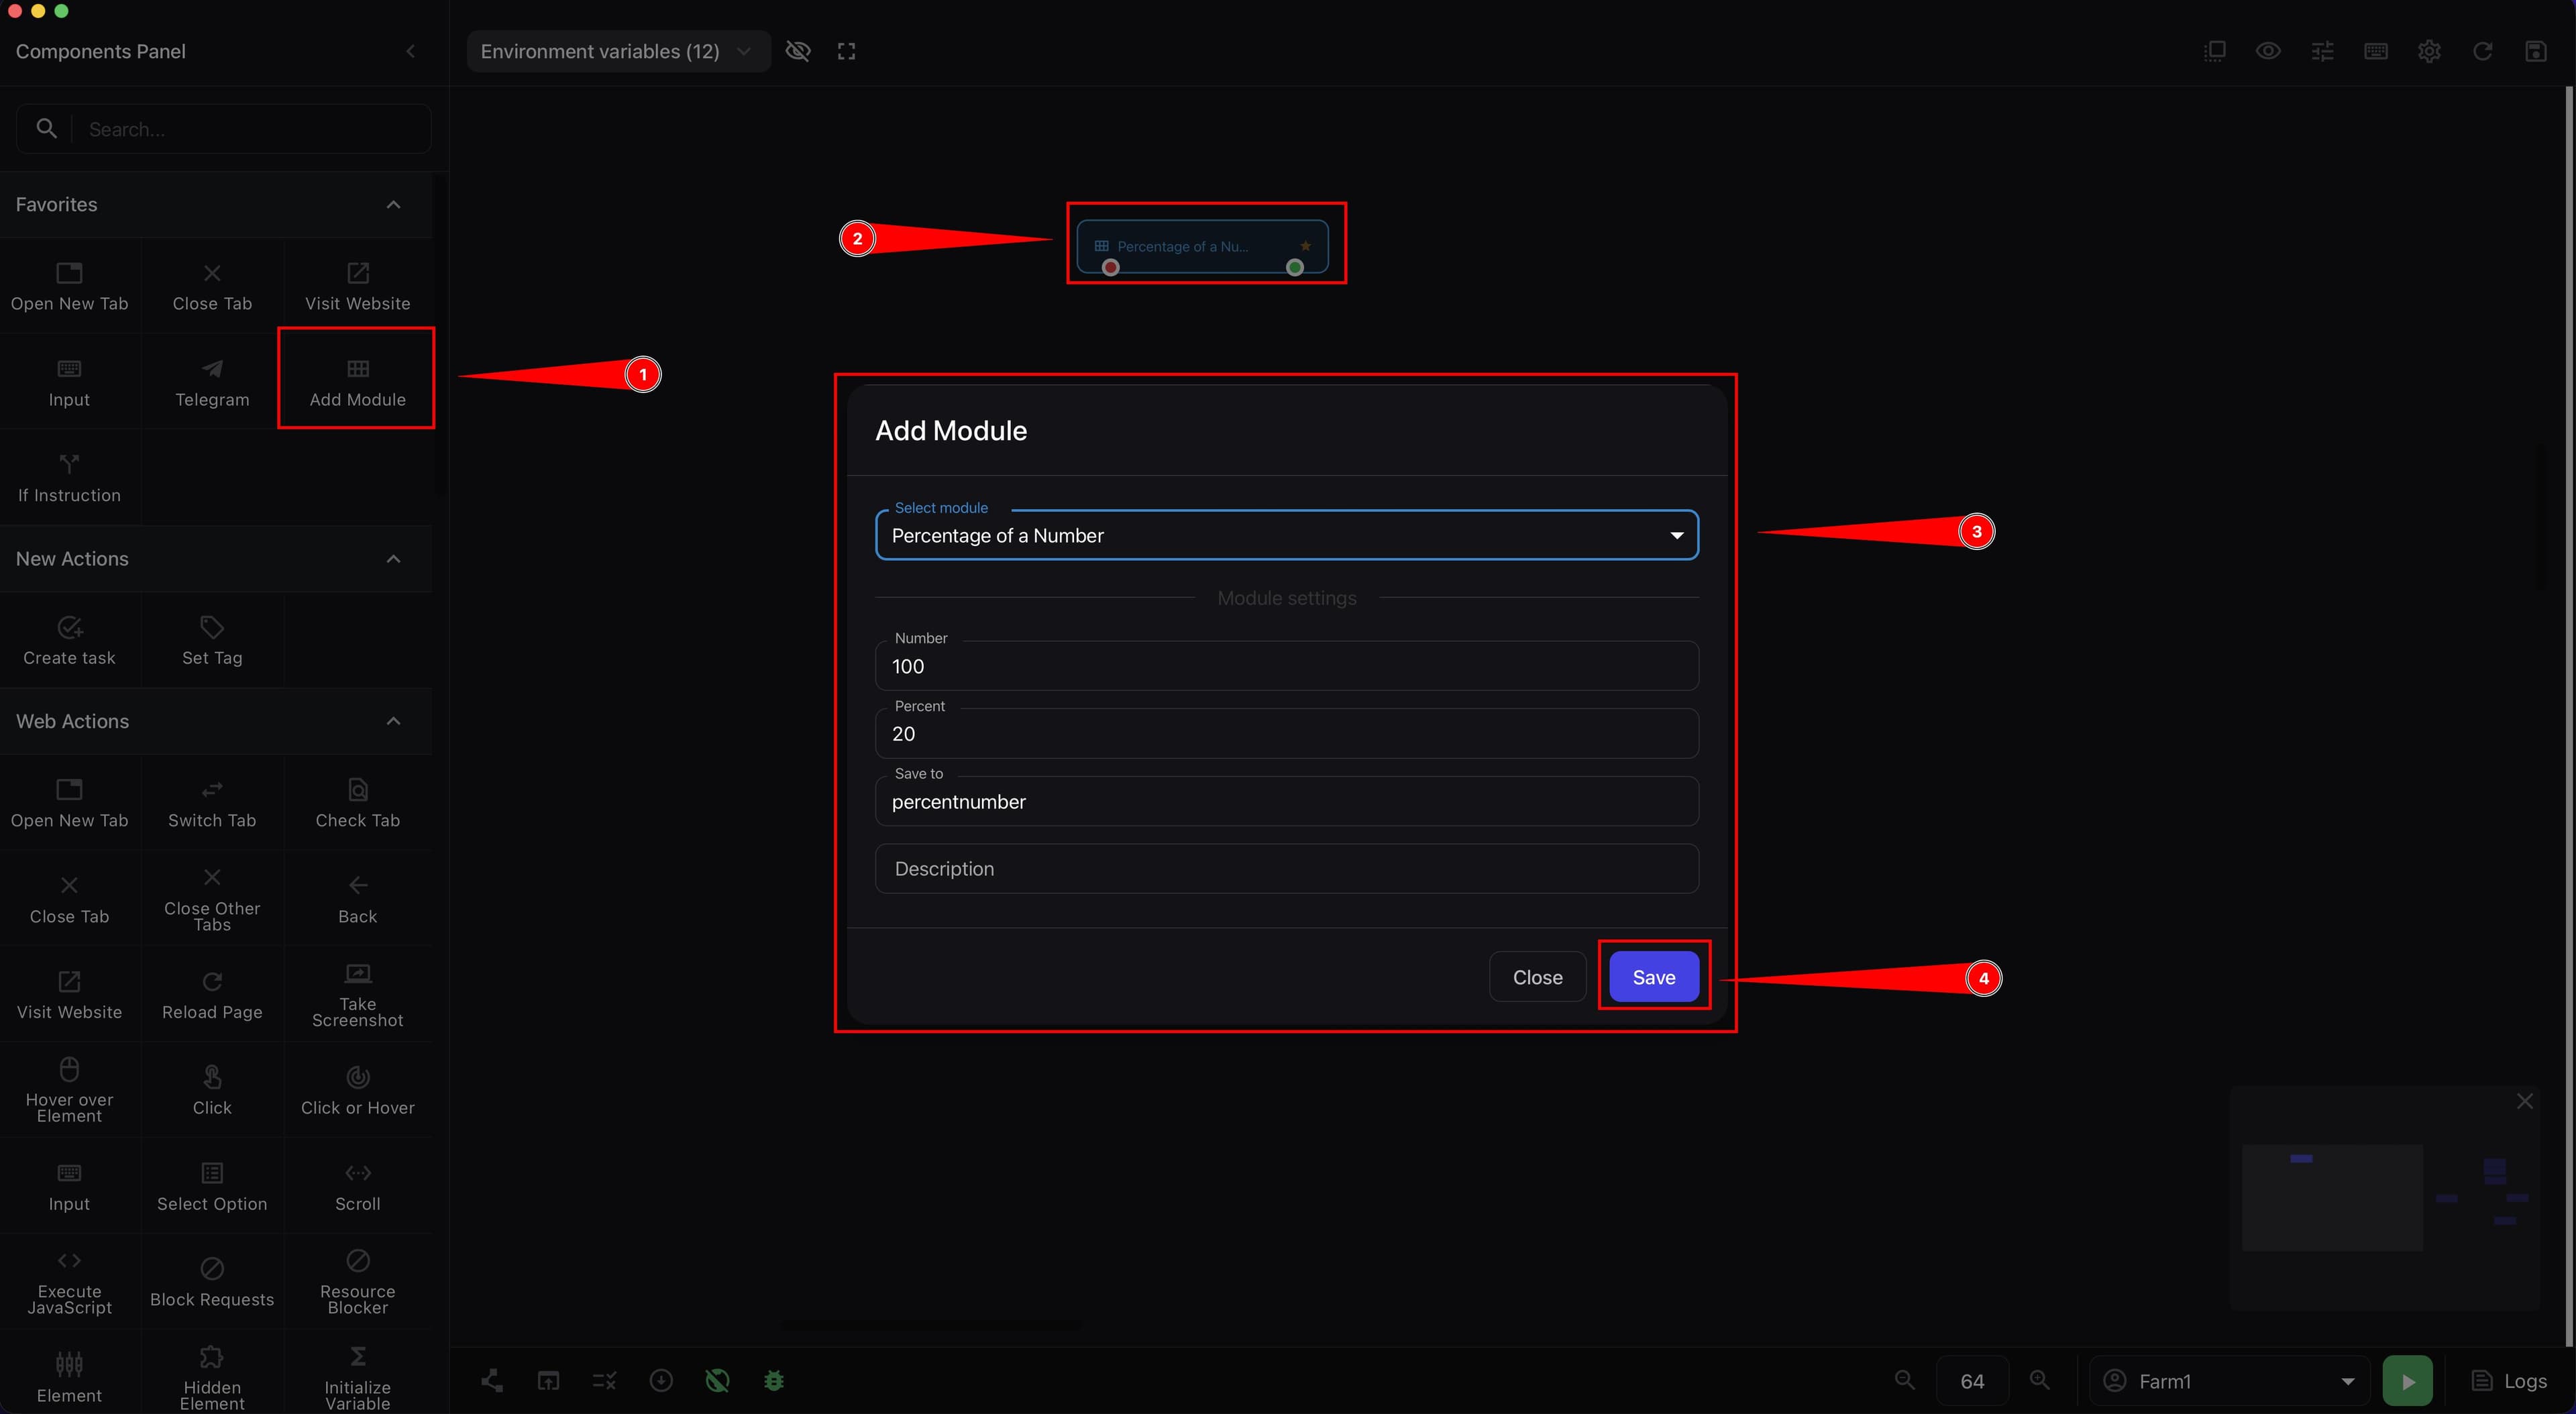Pick the Take Screenshot action
The image size is (2576, 1414).
pyautogui.click(x=357, y=995)
